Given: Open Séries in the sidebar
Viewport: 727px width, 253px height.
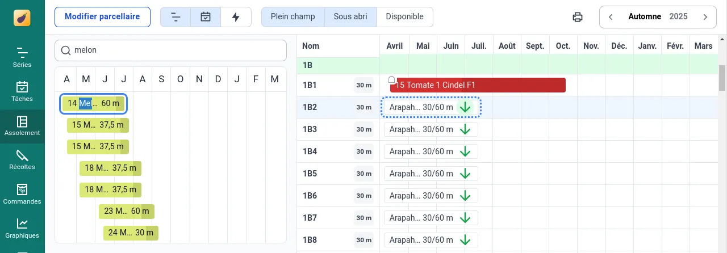Looking at the screenshot, I should 22,58.
